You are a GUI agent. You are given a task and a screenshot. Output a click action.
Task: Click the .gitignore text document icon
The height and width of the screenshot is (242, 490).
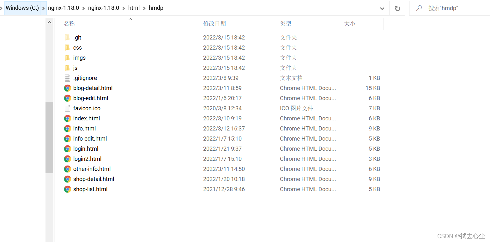tap(67, 78)
